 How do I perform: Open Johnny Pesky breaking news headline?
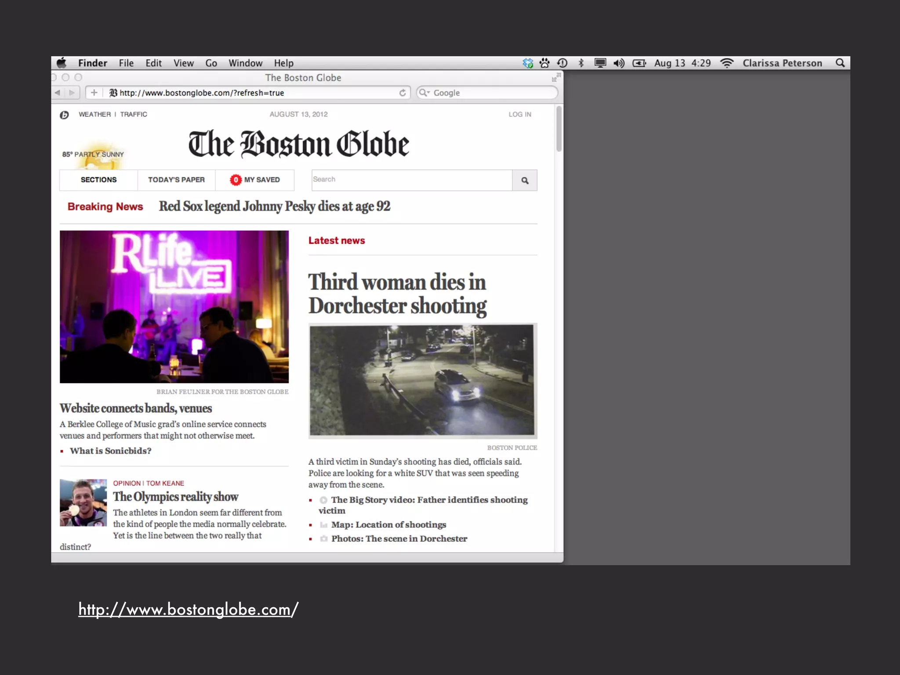(275, 207)
